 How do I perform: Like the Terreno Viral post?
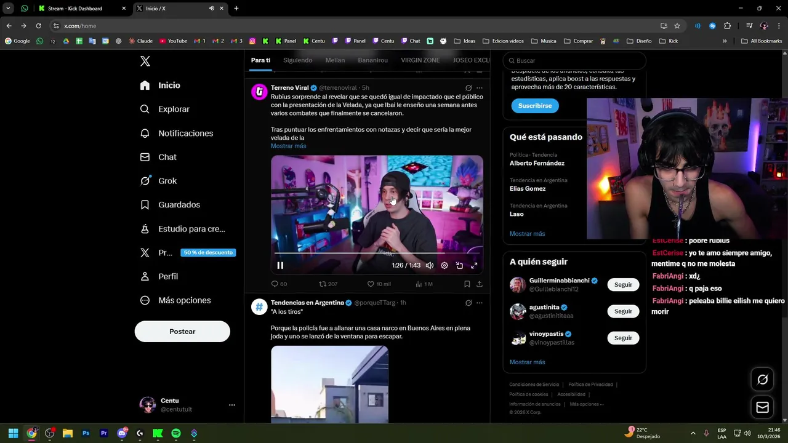click(379, 284)
